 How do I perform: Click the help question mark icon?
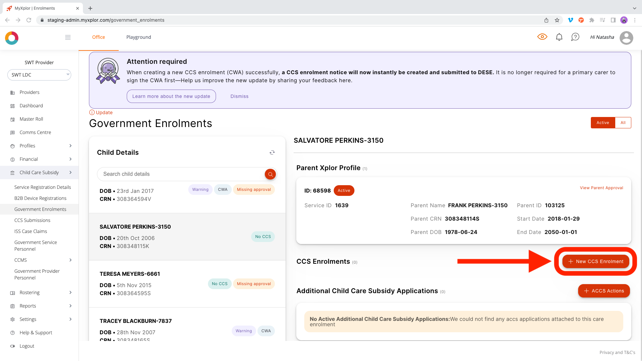click(575, 37)
